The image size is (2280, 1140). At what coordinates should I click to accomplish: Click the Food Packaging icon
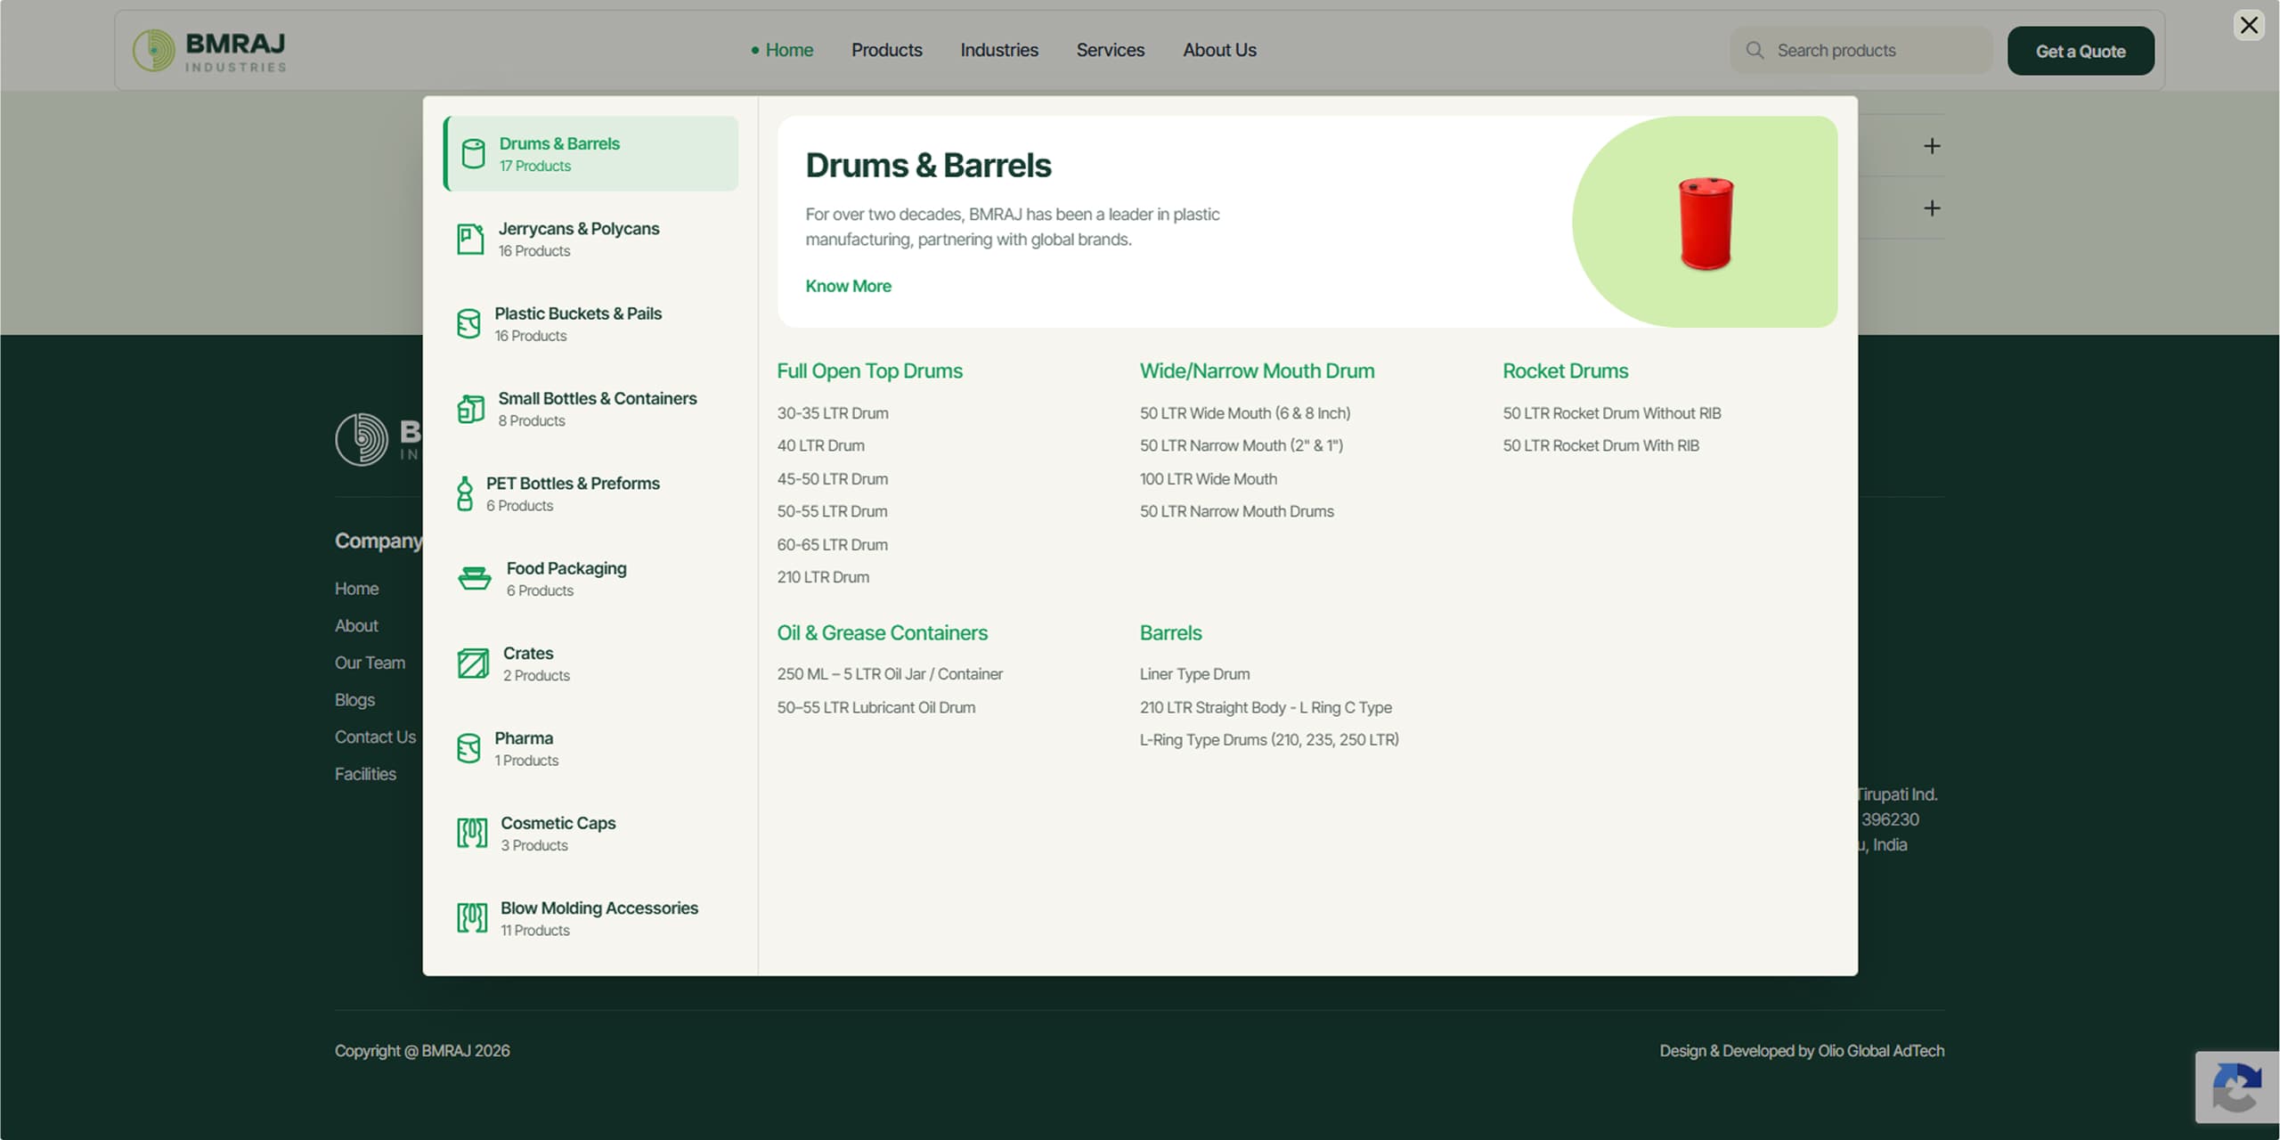click(474, 579)
